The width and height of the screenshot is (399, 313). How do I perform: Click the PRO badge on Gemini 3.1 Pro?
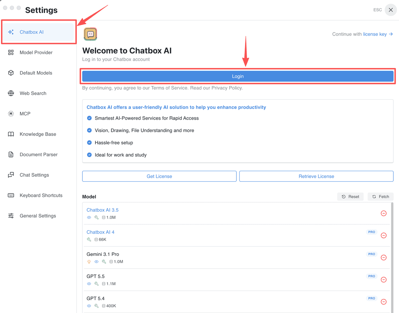[372, 254]
